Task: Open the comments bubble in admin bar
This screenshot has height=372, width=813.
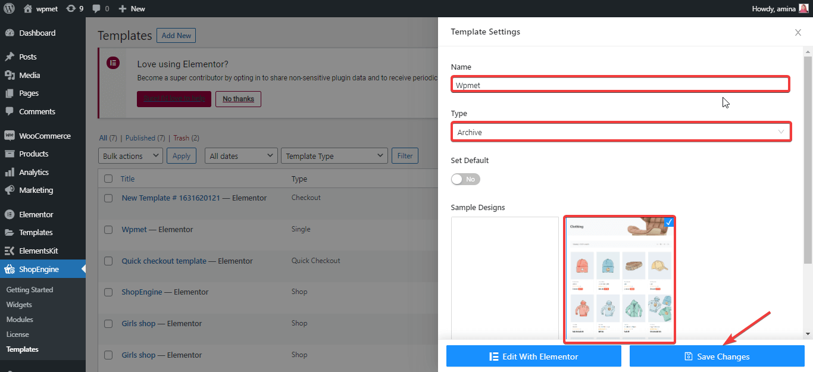Action: coord(99,8)
